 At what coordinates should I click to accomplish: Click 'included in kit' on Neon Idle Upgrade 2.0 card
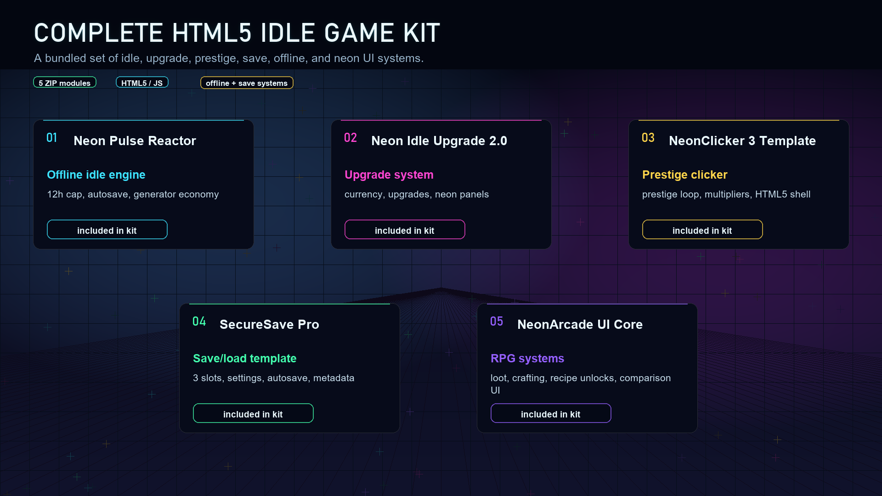[x=405, y=230]
